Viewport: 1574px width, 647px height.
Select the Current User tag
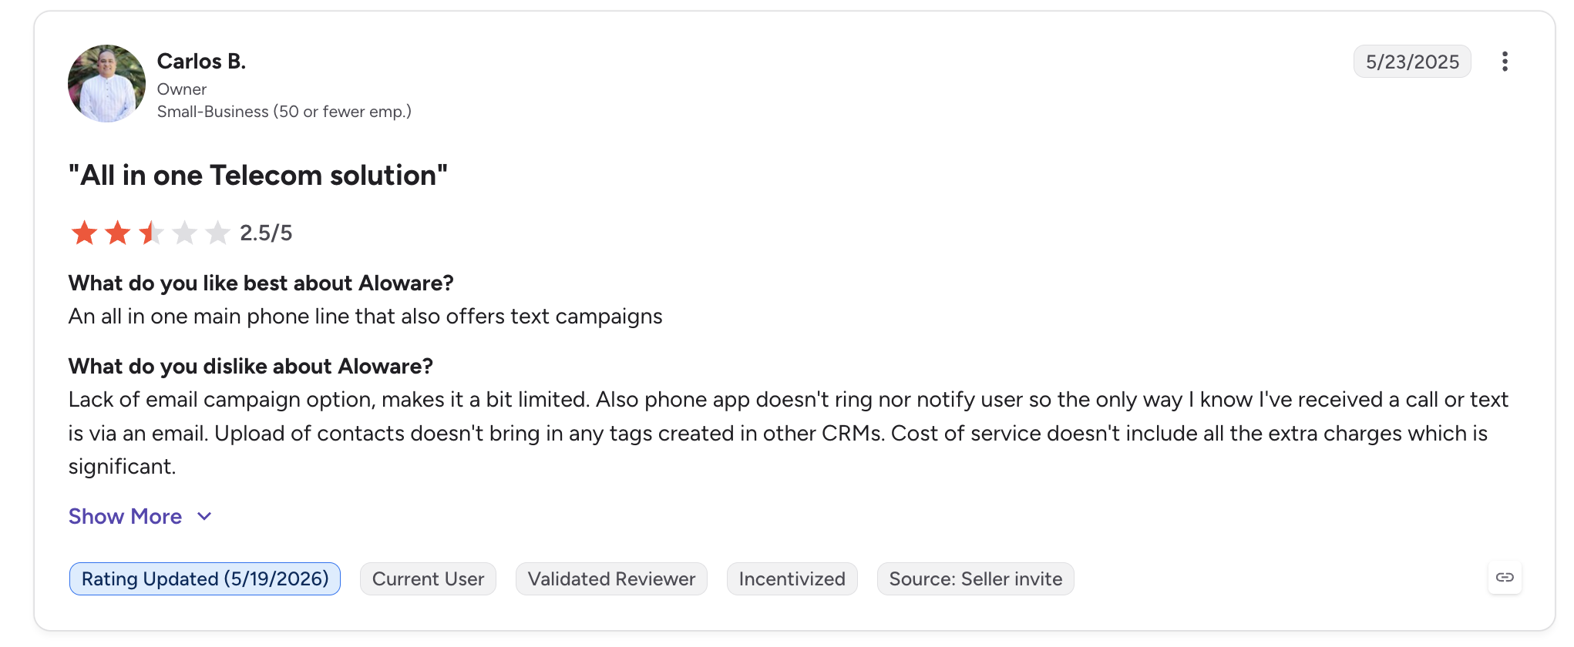(x=428, y=579)
